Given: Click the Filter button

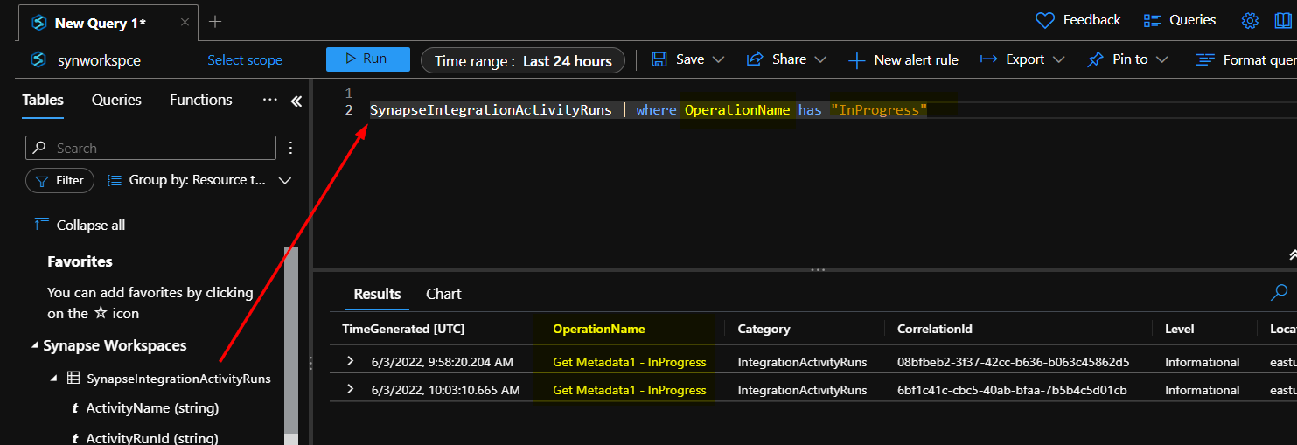Looking at the screenshot, I should point(59,181).
